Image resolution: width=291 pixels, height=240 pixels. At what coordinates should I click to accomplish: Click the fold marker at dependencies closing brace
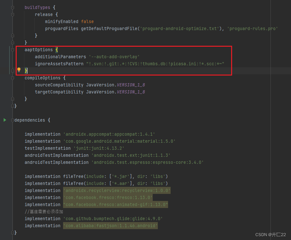point(12,233)
